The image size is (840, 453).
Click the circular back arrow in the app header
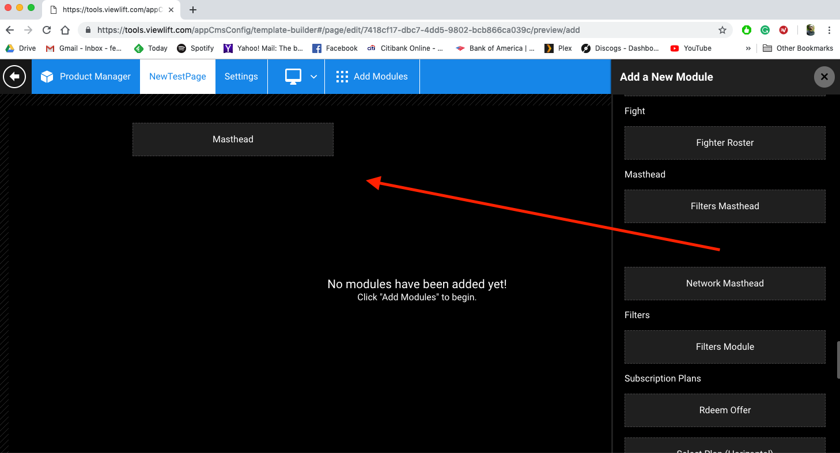14,77
